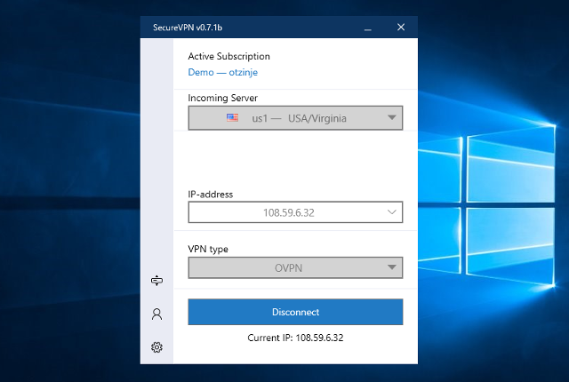Open the connection icon in sidebar

click(x=156, y=281)
